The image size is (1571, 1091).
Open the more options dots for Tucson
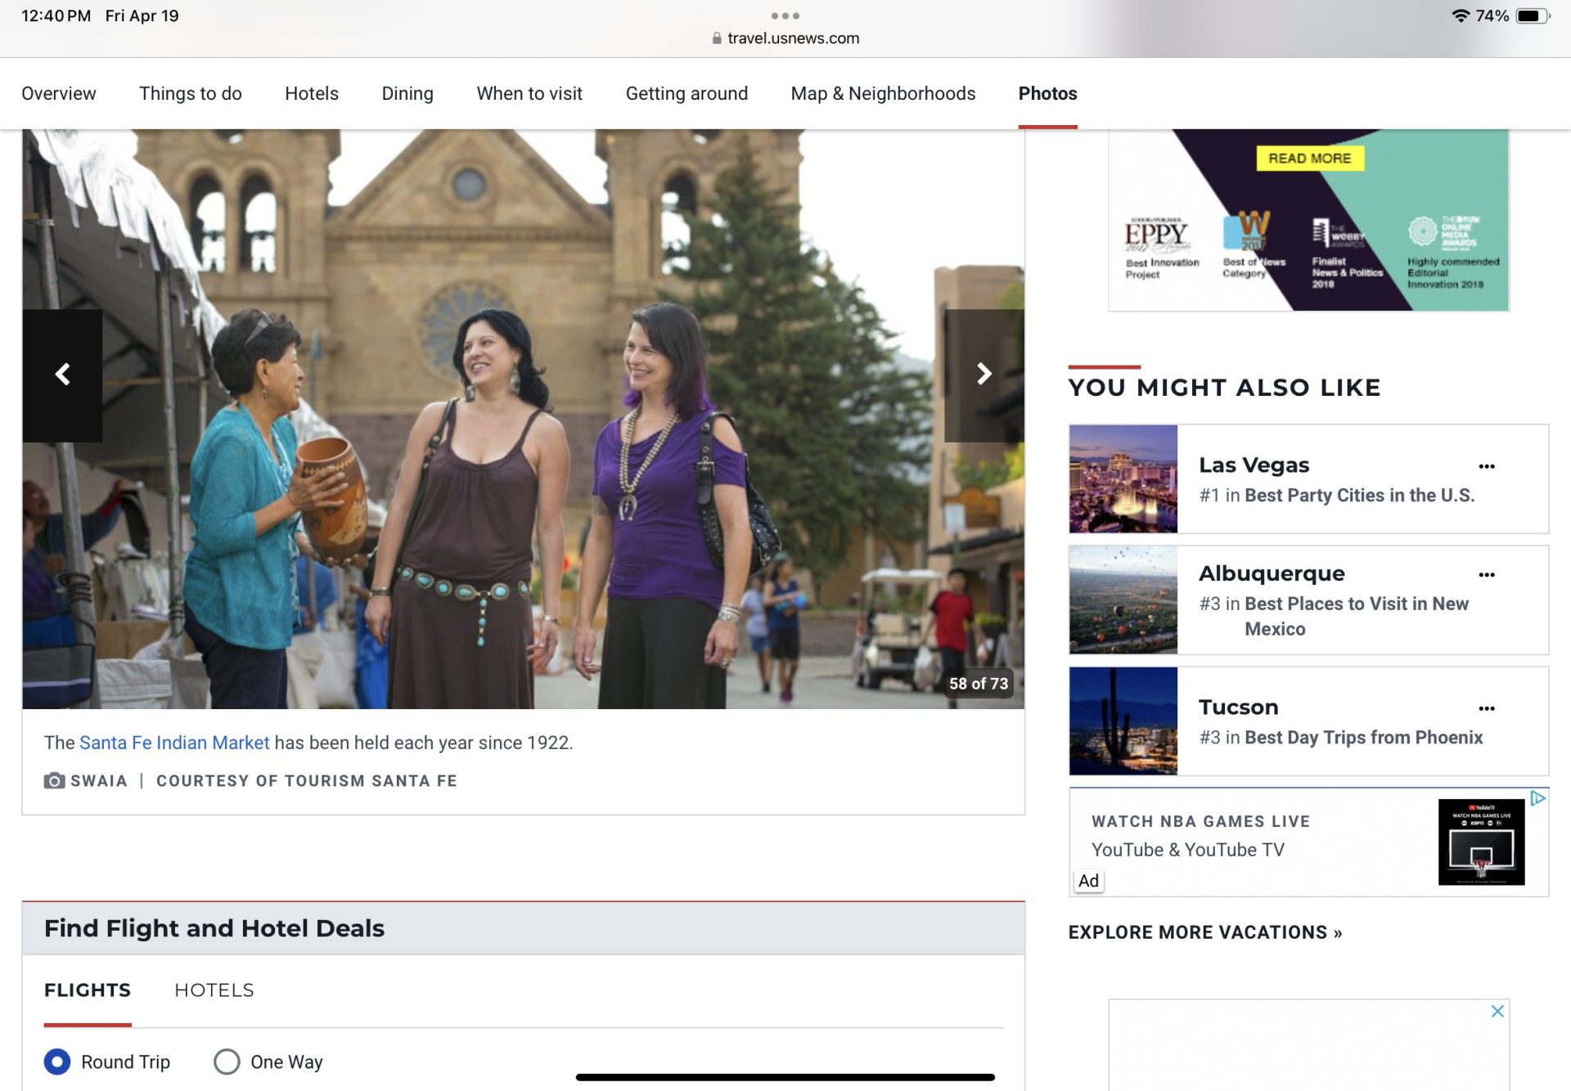coord(1486,708)
